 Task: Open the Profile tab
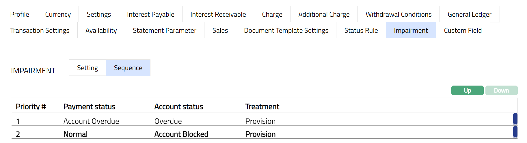coord(20,14)
